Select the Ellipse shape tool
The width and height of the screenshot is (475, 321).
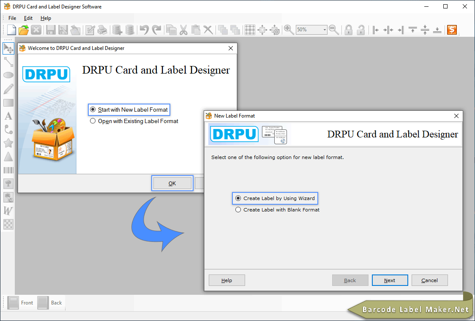(8, 75)
